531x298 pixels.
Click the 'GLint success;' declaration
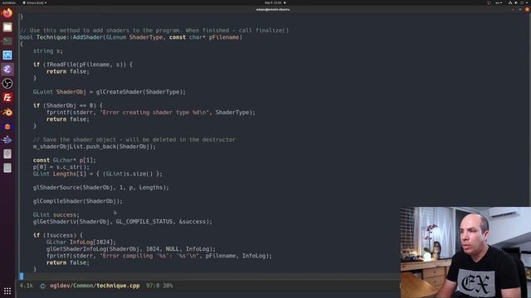(x=56, y=215)
